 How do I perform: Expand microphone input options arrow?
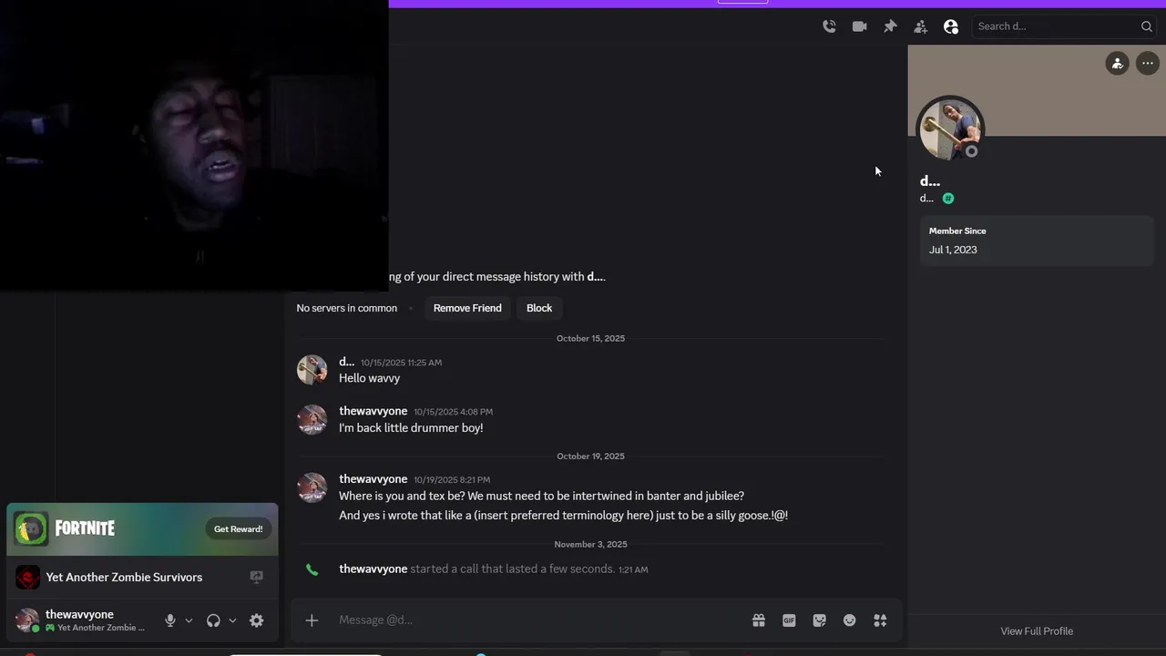(x=189, y=620)
